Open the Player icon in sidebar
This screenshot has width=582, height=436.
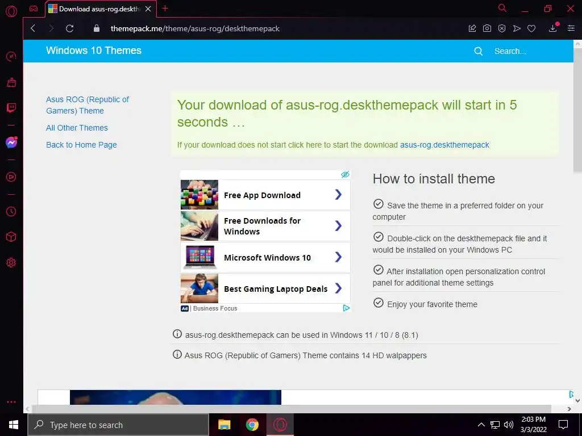[11, 177]
